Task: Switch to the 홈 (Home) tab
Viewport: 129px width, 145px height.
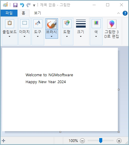Action: (23, 13)
